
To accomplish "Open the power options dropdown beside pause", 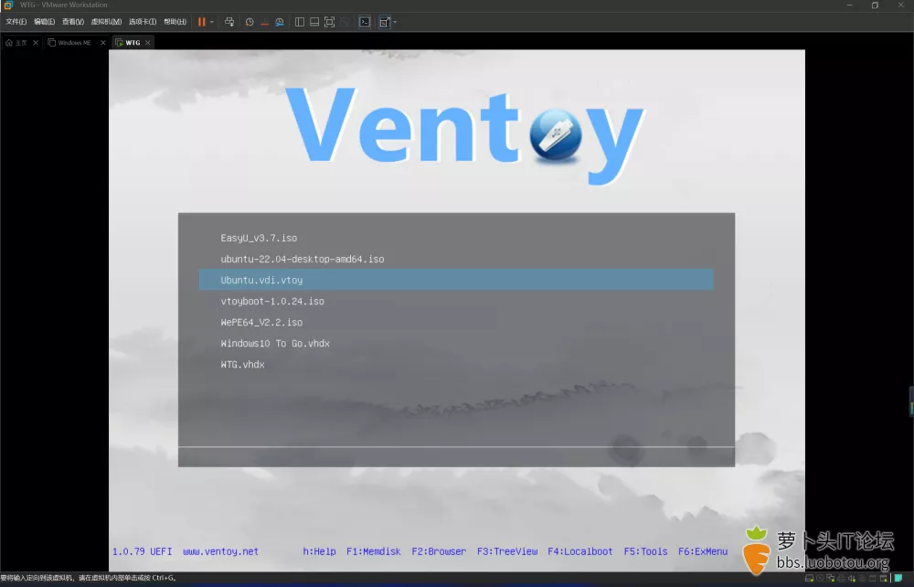I will (212, 22).
